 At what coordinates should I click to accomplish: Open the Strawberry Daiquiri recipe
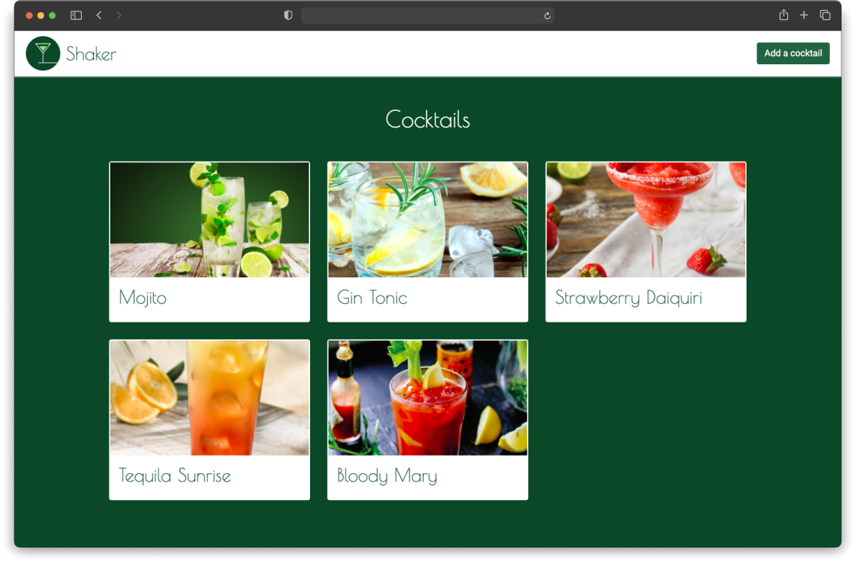629,298
